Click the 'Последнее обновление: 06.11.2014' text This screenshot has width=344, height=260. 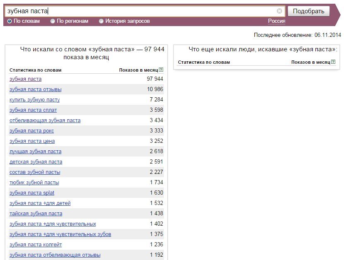297,35
